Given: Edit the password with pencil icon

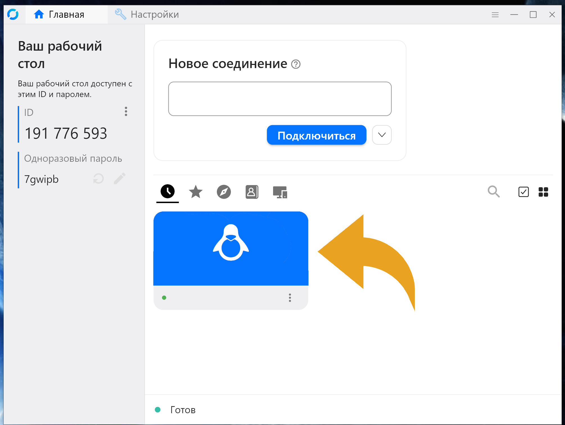Looking at the screenshot, I should pos(120,179).
